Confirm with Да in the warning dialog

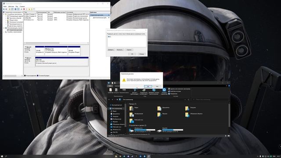pyautogui.click(x=148, y=86)
